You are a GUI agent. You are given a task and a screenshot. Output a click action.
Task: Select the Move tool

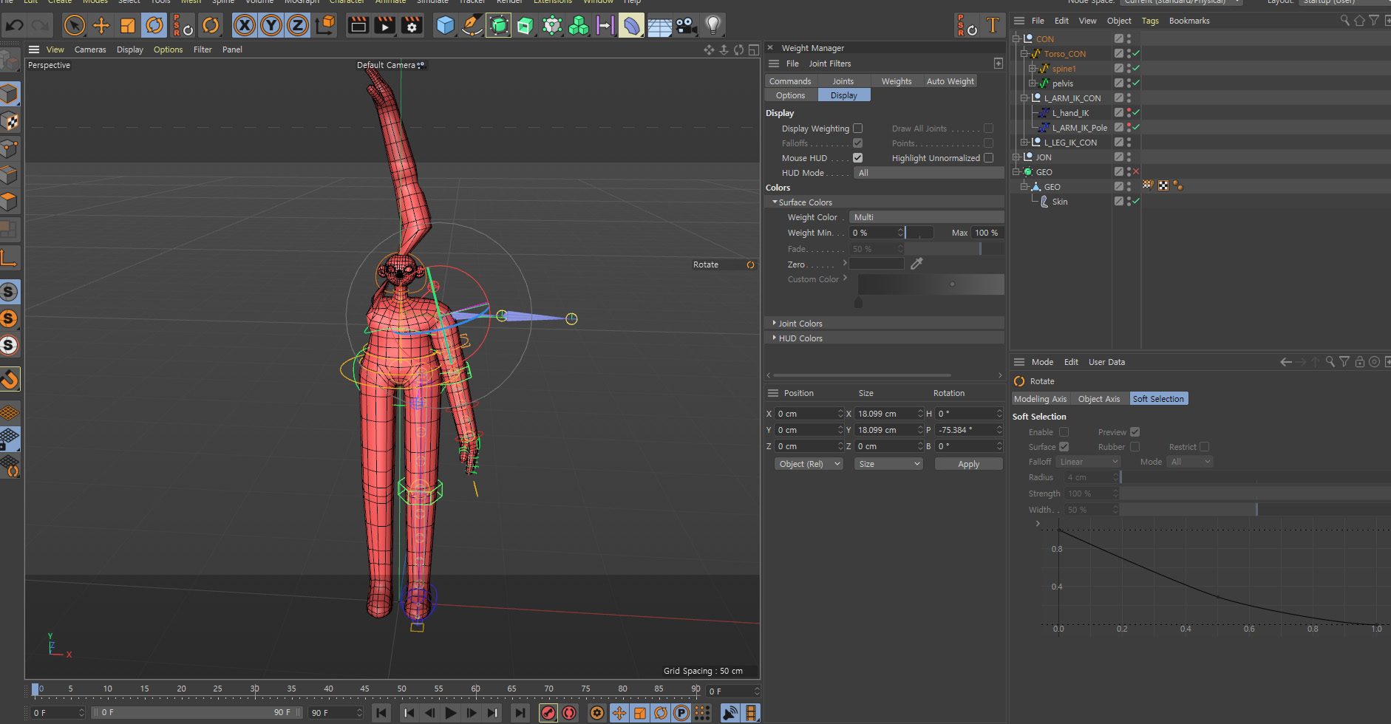(x=101, y=26)
